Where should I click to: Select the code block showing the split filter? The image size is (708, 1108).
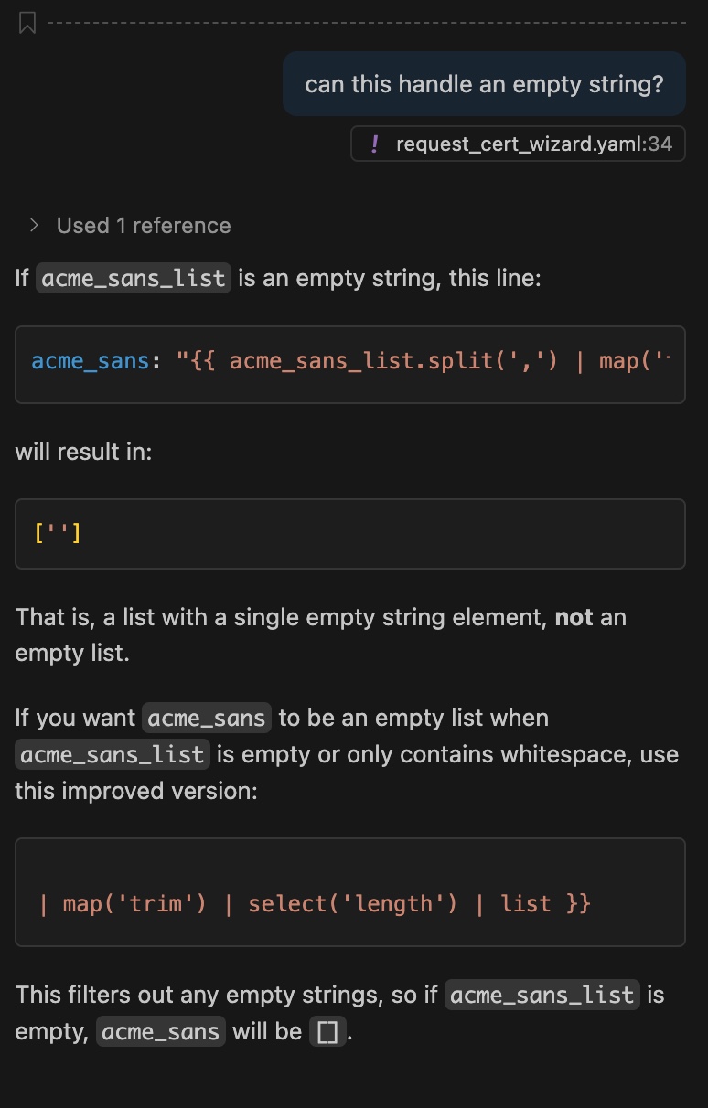tap(350, 364)
